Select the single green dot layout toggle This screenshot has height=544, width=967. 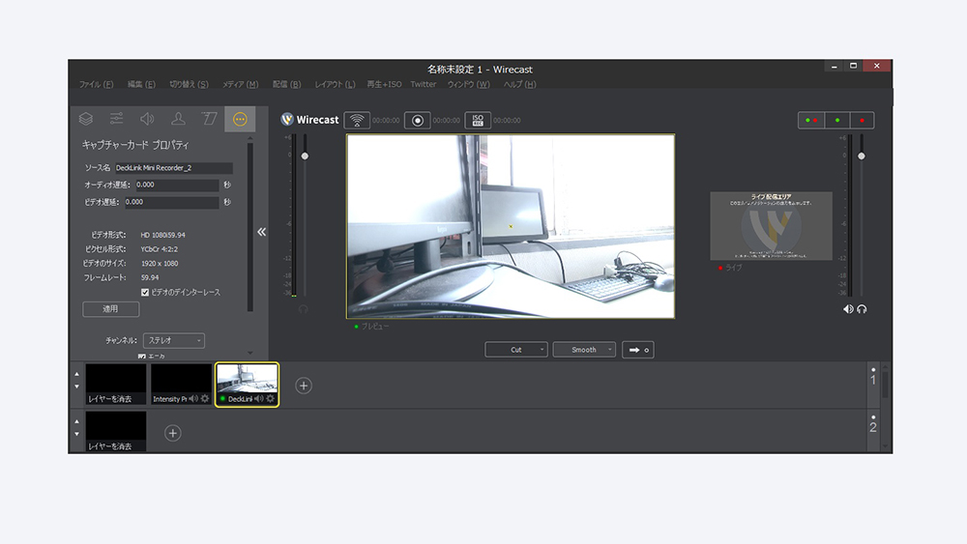click(836, 120)
